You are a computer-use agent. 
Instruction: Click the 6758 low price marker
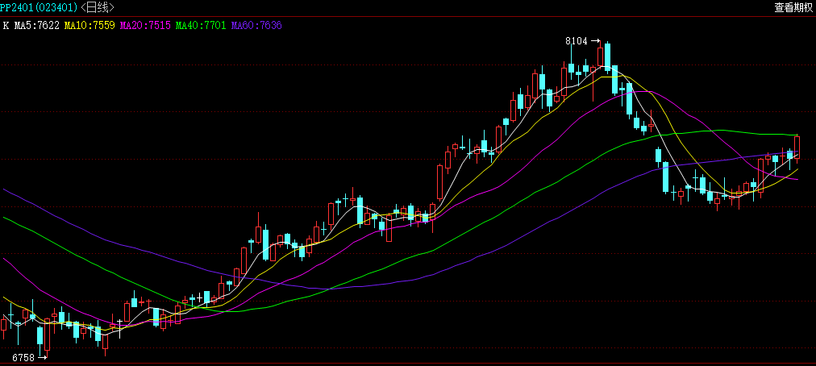[x=23, y=356]
